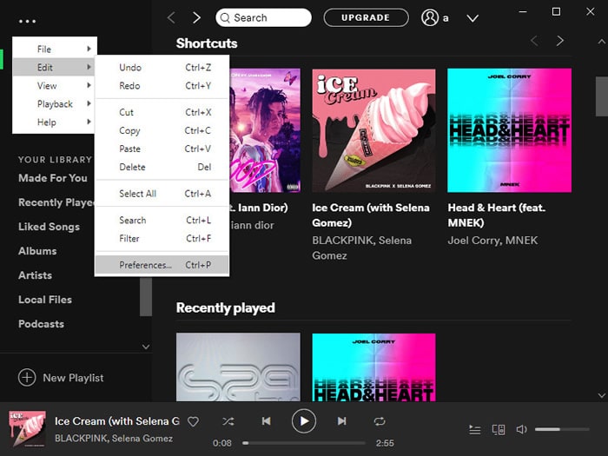Open Made For You in library
The image size is (608, 456).
[53, 178]
